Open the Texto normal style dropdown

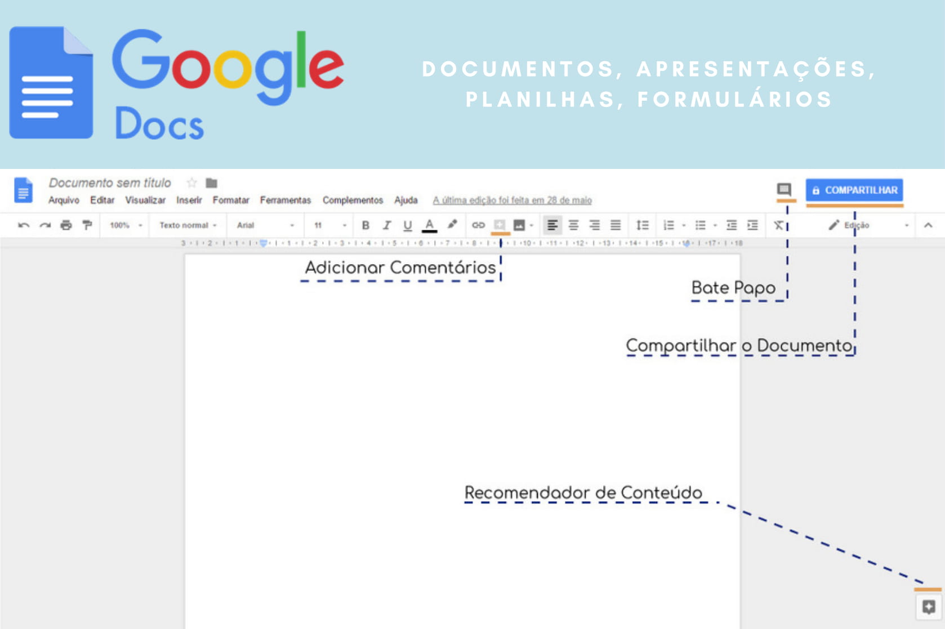[x=188, y=225]
